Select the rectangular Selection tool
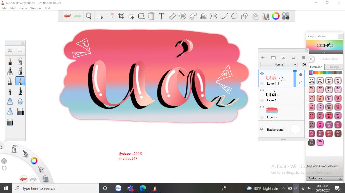This screenshot has height=193, width=345. point(100,16)
